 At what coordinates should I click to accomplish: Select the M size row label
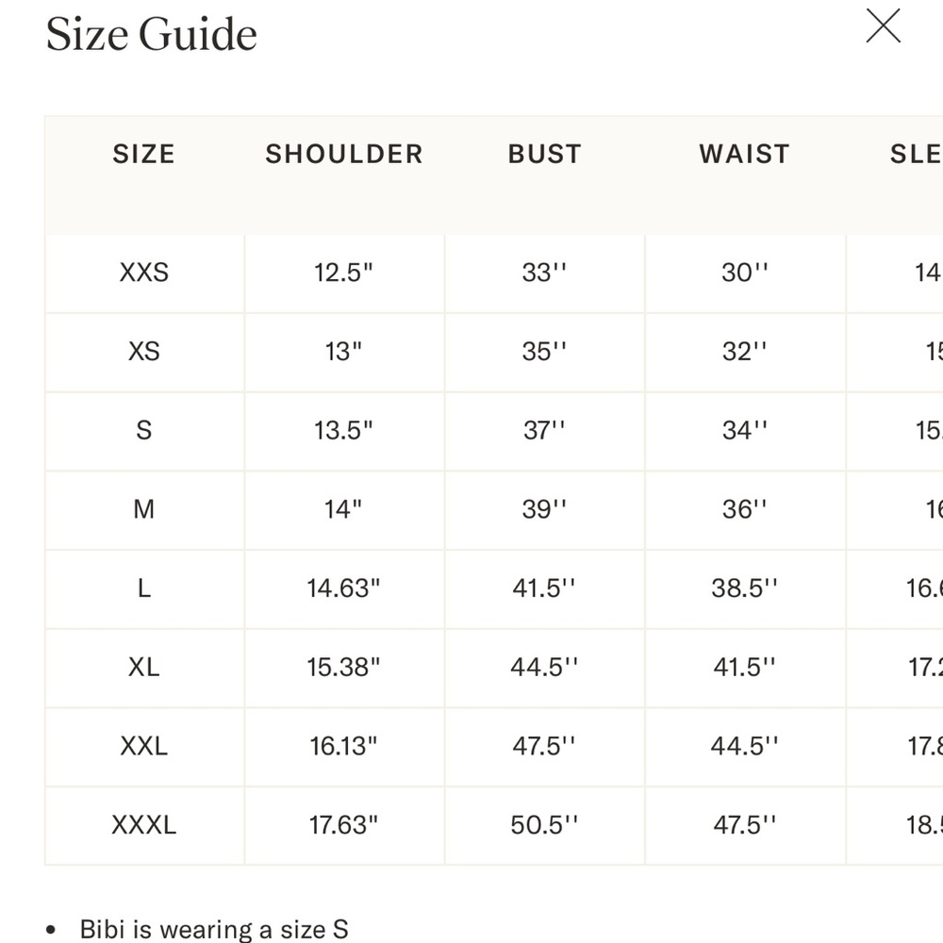coord(144,509)
